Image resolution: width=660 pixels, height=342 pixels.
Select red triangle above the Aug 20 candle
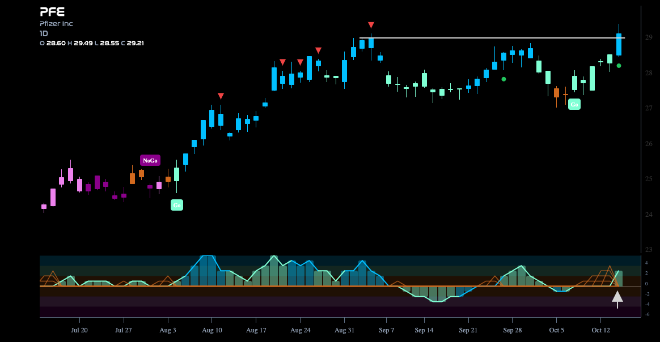tap(283, 62)
